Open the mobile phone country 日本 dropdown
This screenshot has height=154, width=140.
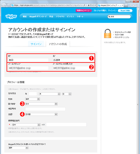point(26,125)
